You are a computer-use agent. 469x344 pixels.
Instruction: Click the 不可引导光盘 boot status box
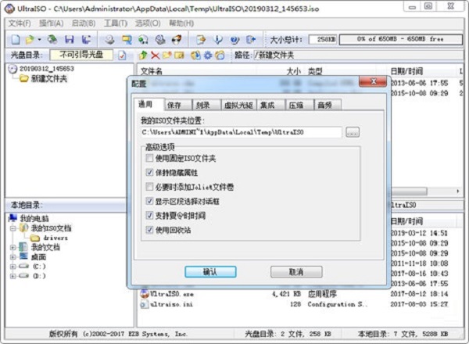point(81,55)
